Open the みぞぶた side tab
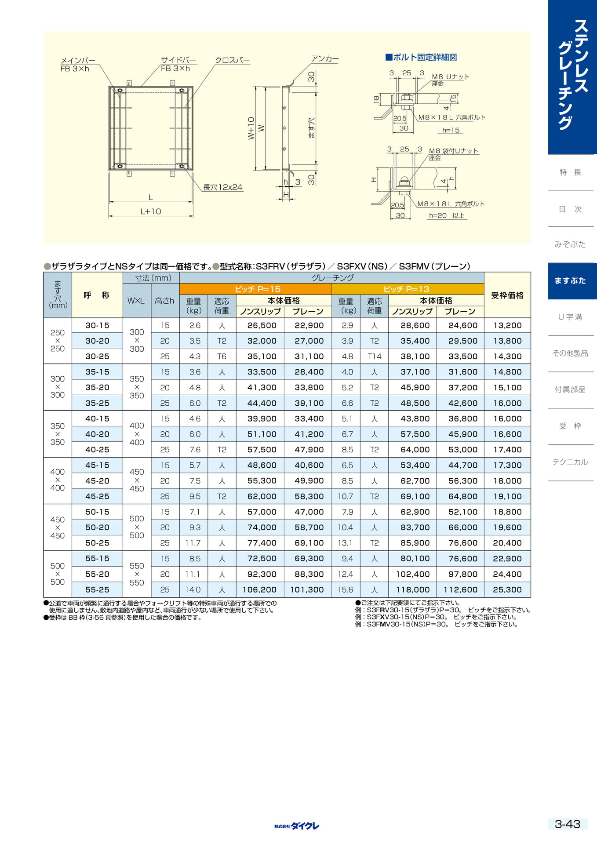 coord(570,244)
